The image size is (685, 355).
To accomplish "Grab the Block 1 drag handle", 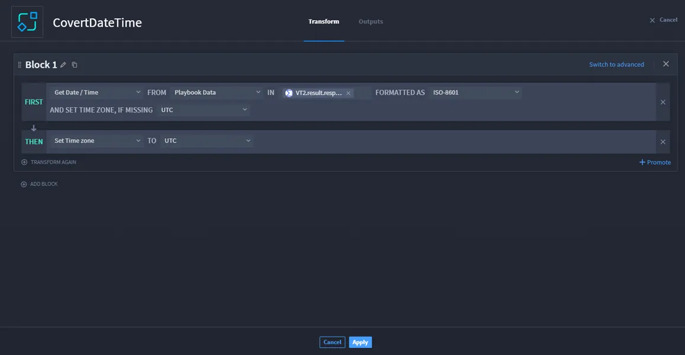I will (19, 64).
